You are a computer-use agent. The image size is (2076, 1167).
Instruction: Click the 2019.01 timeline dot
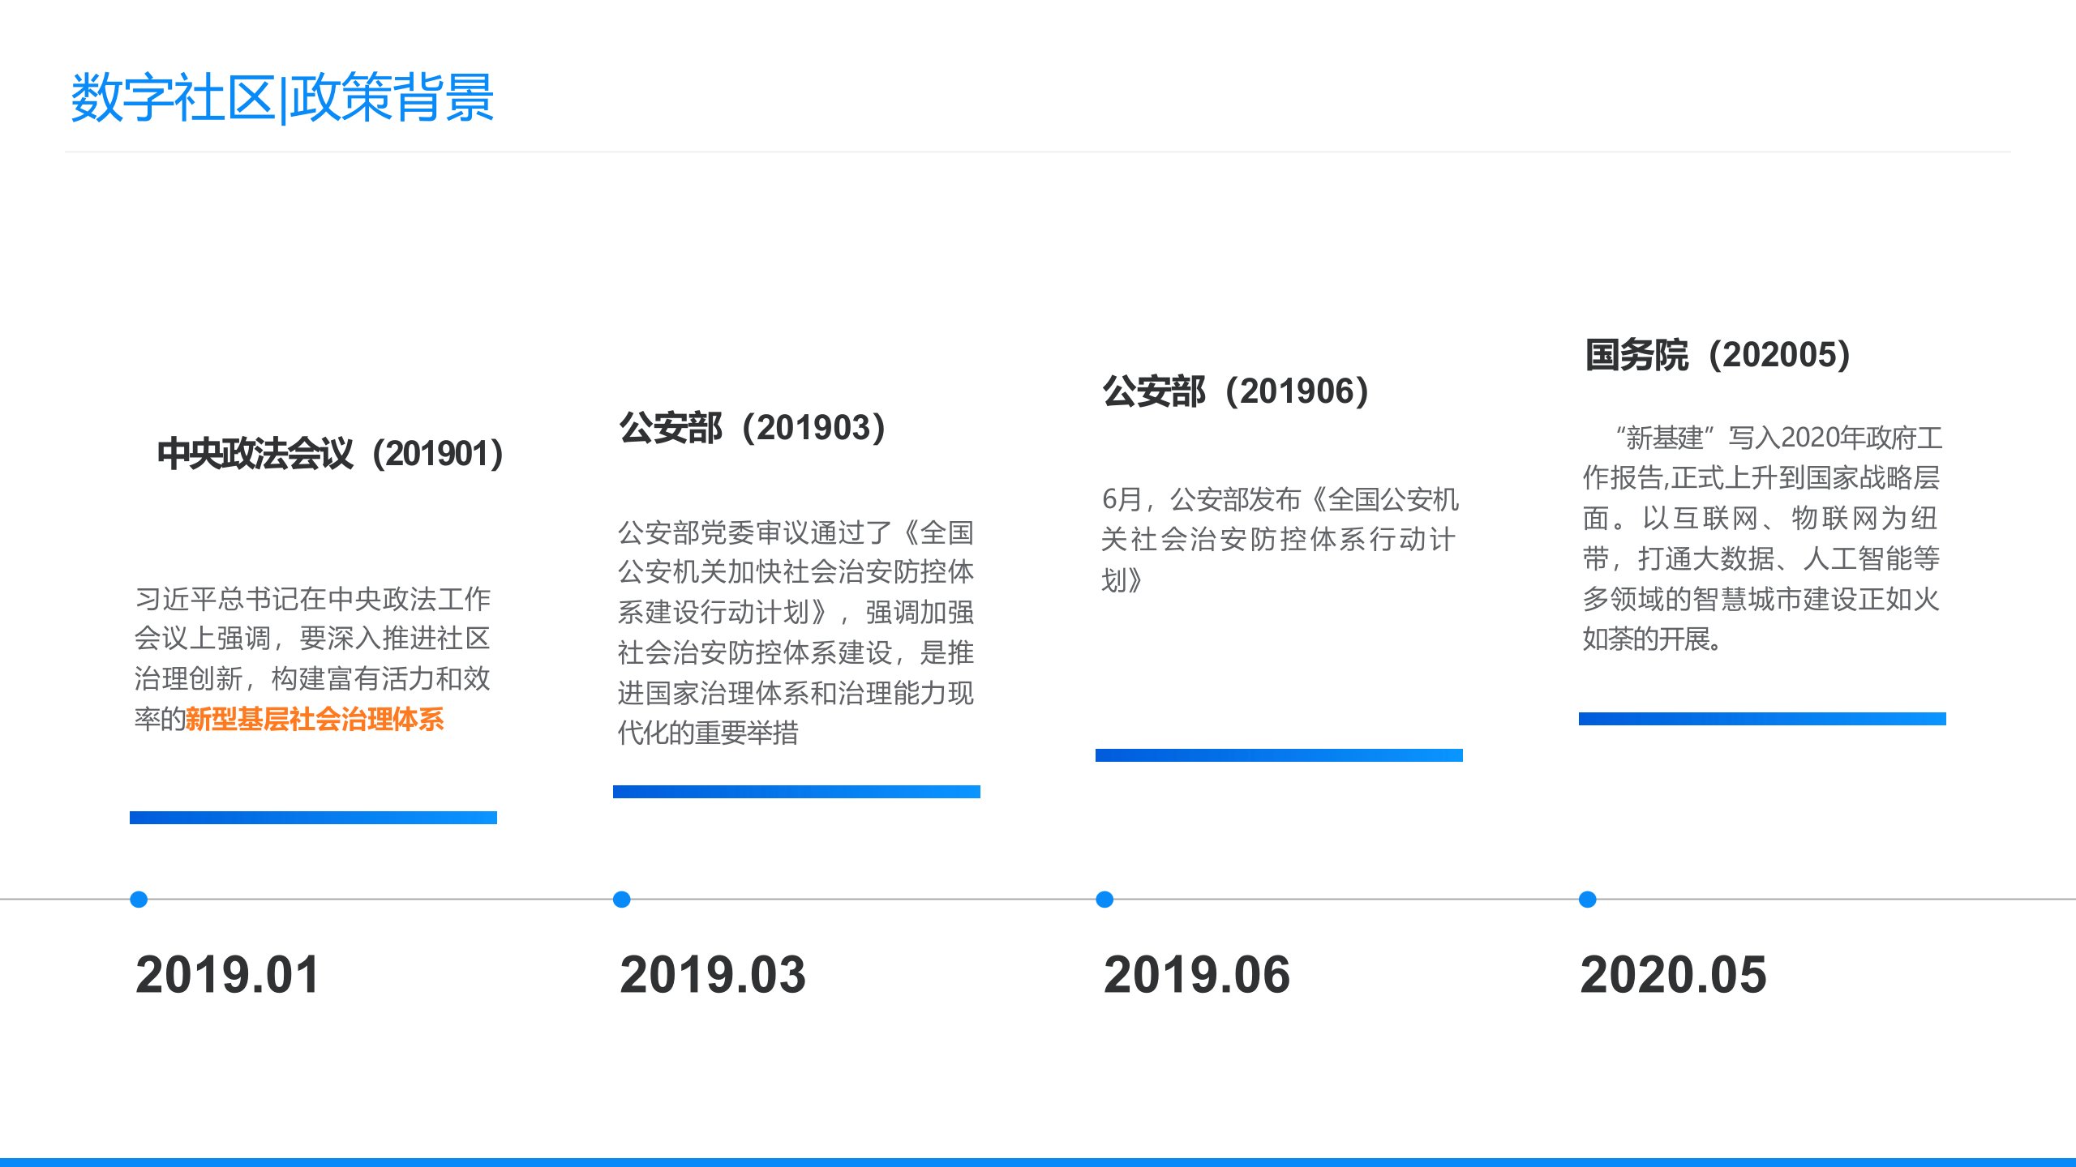coord(139,899)
